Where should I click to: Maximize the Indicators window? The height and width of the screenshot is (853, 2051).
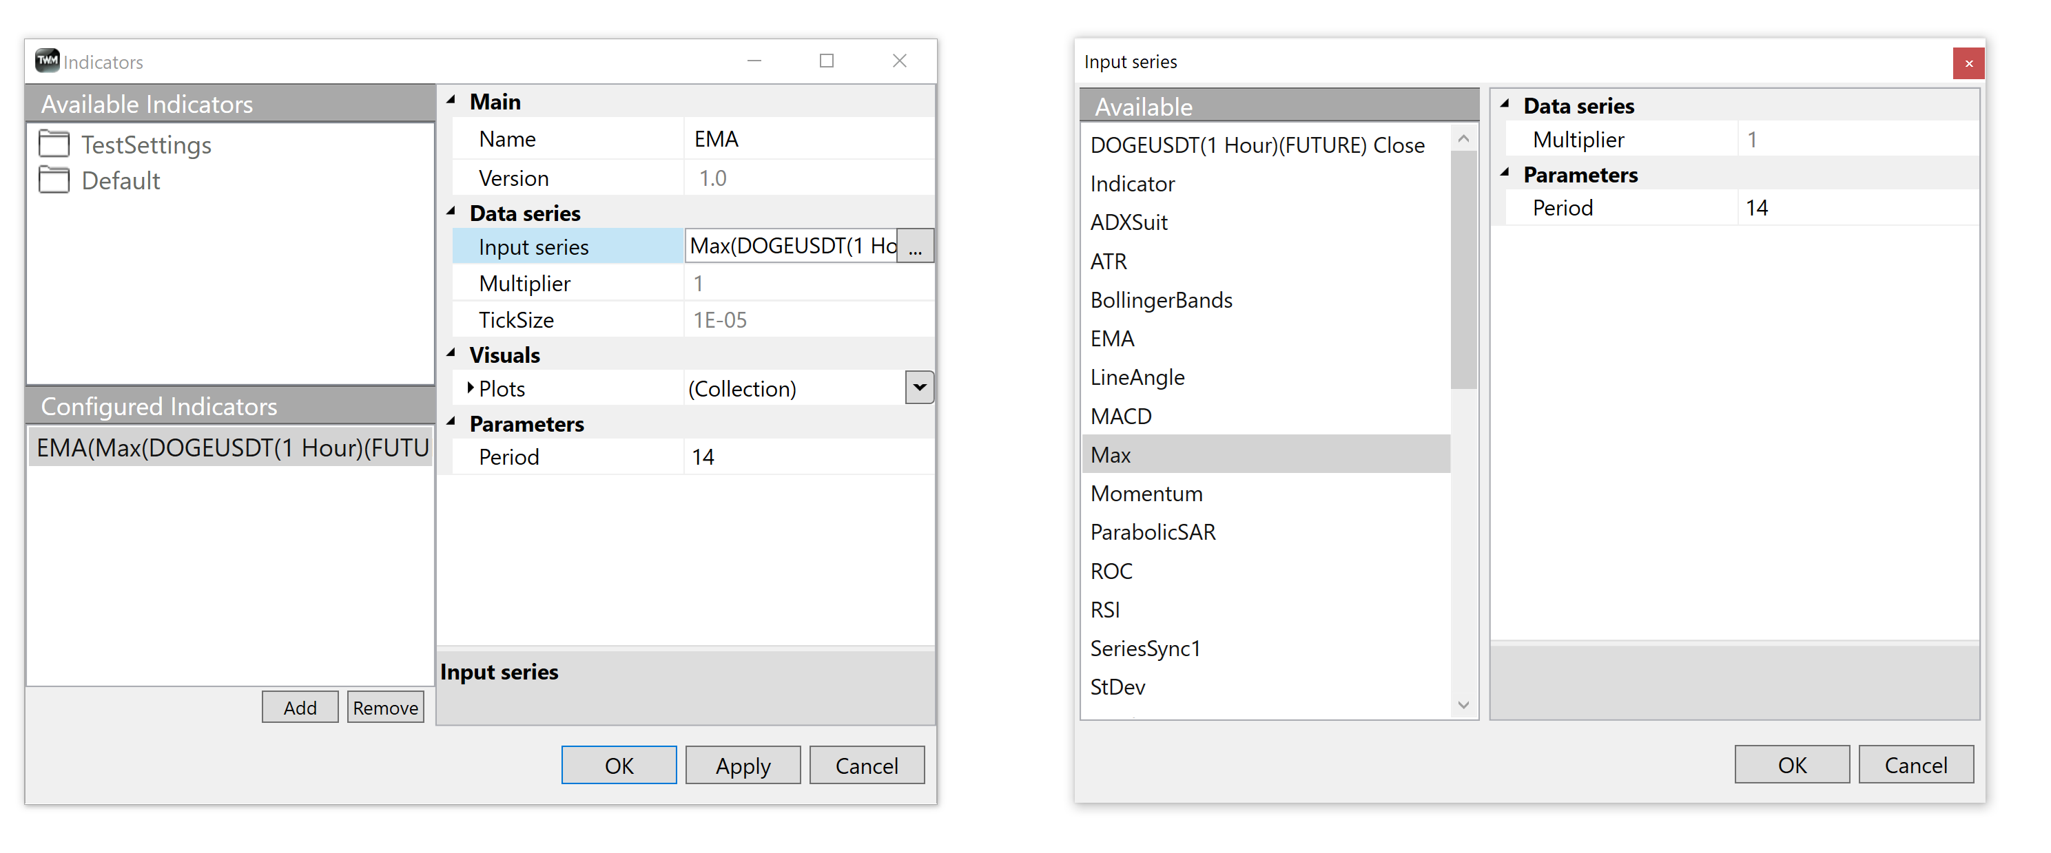(827, 61)
